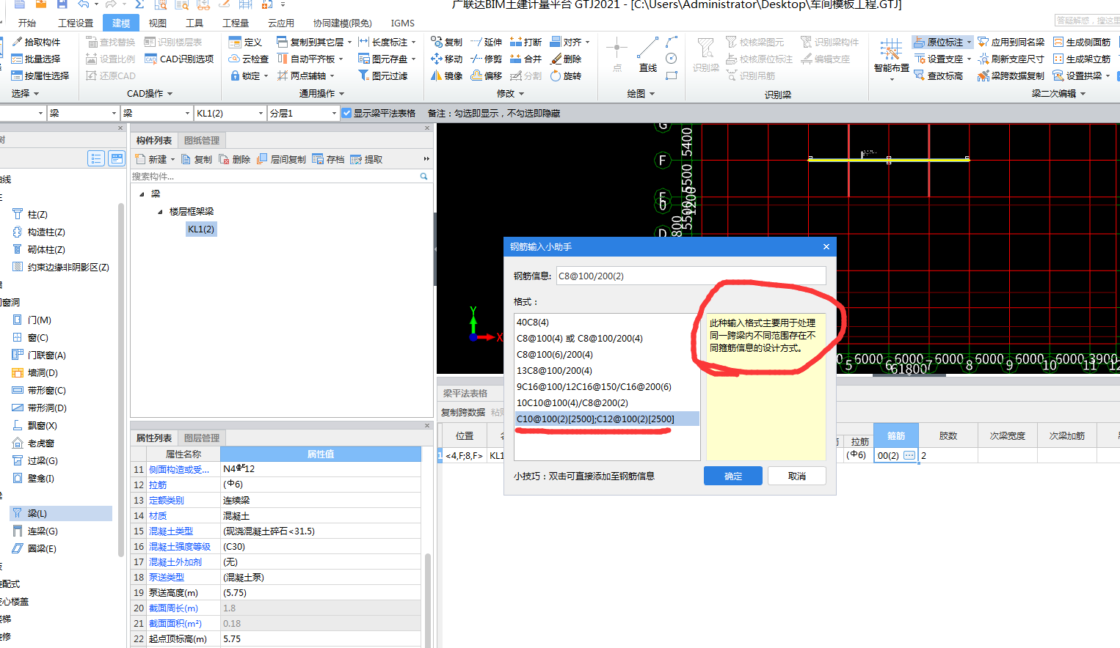
Task: Switch to 图层管理 tab
Action: tap(202, 438)
